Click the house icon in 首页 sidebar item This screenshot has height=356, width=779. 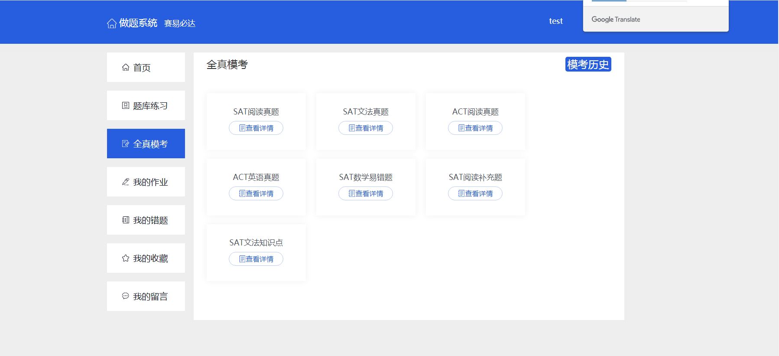(x=126, y=68)
